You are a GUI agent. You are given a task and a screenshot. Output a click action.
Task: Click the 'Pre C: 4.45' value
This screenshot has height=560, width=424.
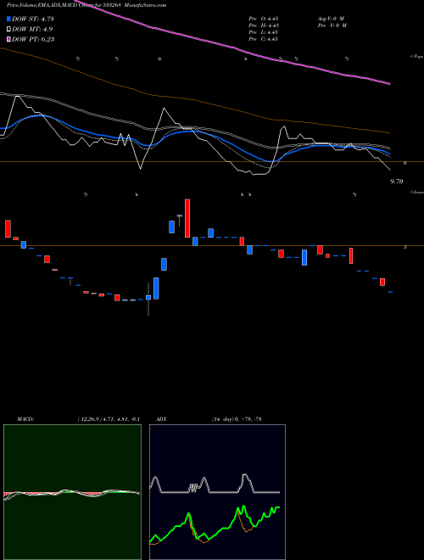[x=264, y=39]
